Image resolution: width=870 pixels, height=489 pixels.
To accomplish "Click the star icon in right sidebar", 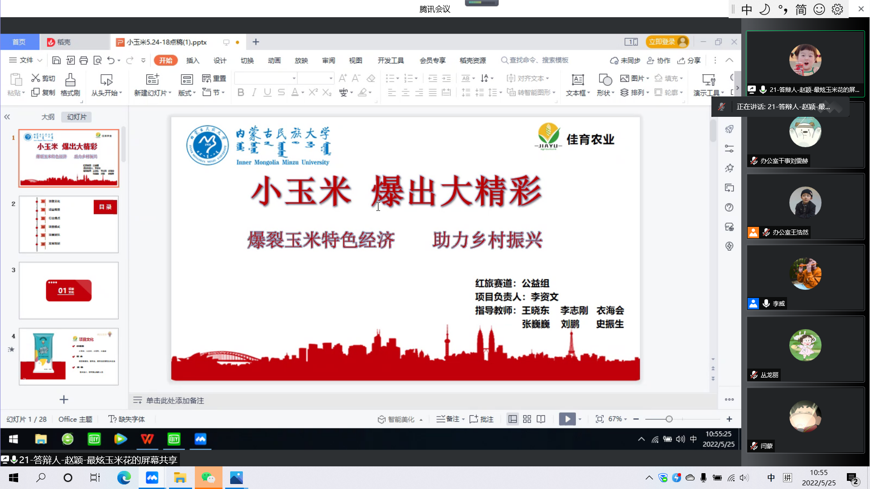I will click(x=729, y=168).
